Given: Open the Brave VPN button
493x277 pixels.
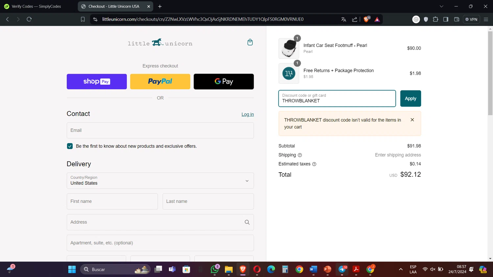Looking at the screenshot, I should [x=471, y=19].
